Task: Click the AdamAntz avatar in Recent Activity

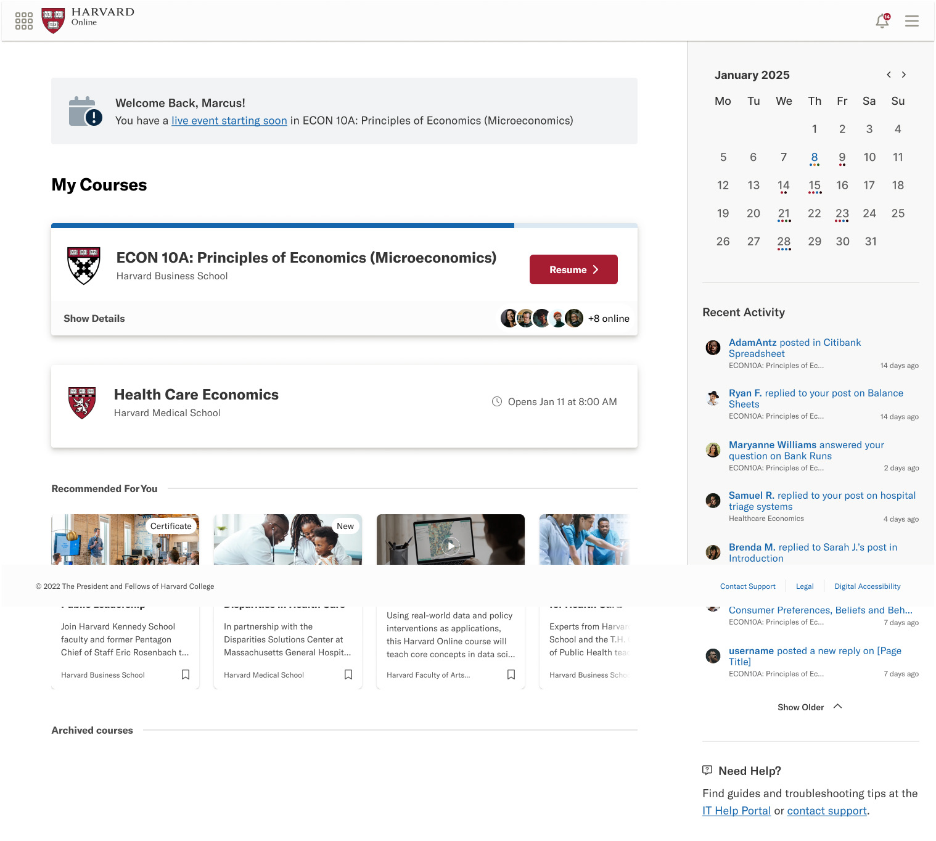Action: pyautogui.click(x=713, y=348)
